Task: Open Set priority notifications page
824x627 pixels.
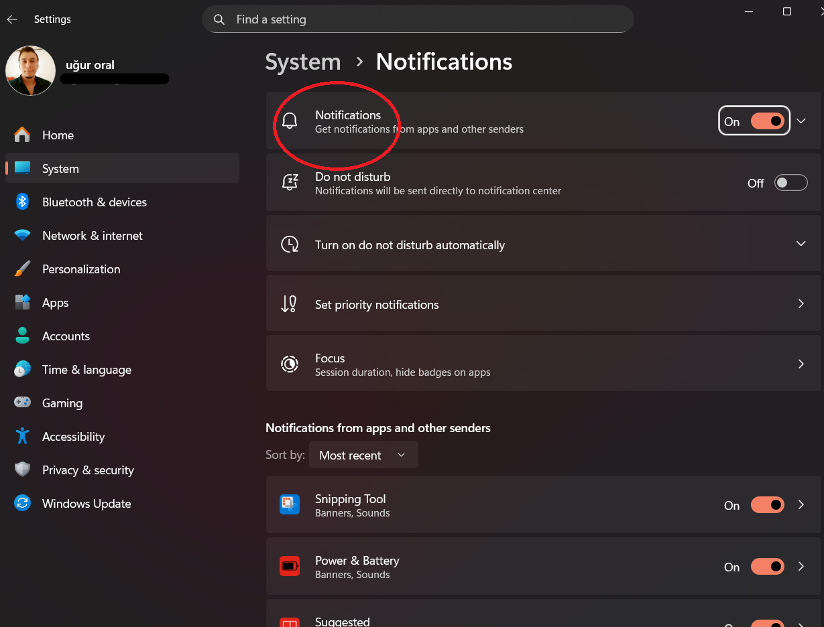Action: point(543,303)
